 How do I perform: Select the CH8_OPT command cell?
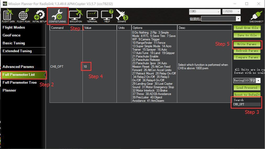[66, 67]
